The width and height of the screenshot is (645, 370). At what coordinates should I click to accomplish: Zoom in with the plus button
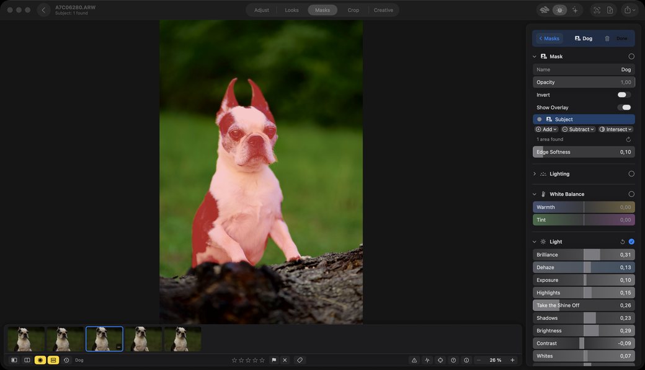point(512,360)
